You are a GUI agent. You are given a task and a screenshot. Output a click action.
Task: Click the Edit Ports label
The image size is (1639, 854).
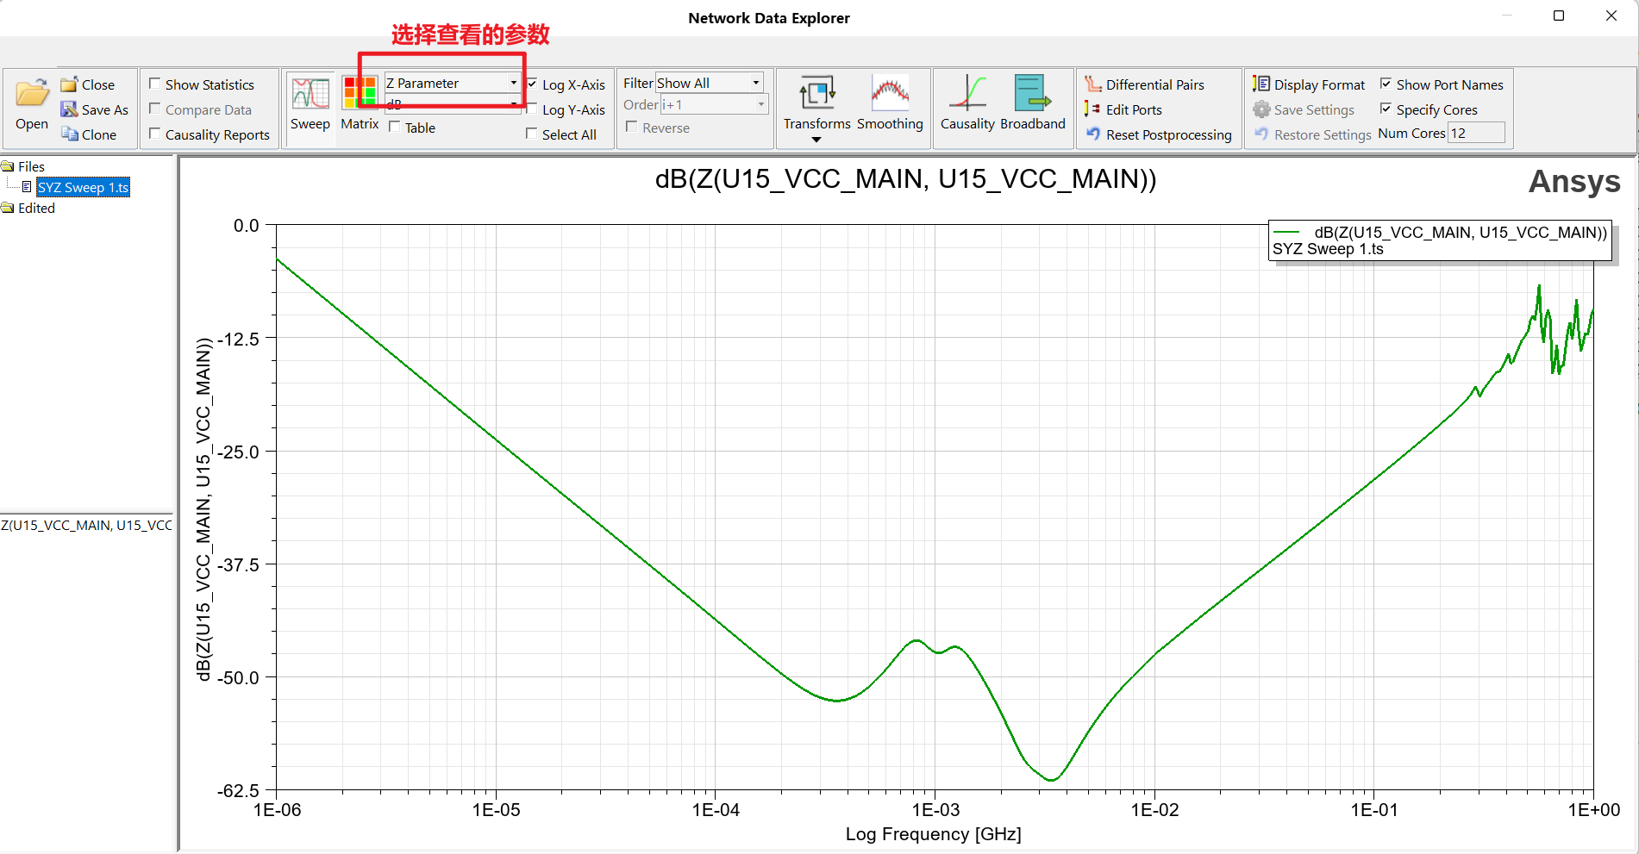pyautogui.click(x=1134, y=109)
